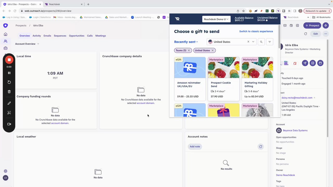Image resolution: width=333 pixels, height=187 pixels.
Task: Open the Chrome extensions puzzle icon
Action: click(x=289, y=11)
